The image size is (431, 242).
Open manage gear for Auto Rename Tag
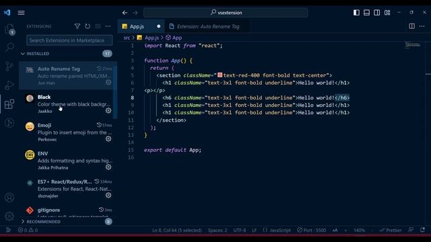[108, 82]
